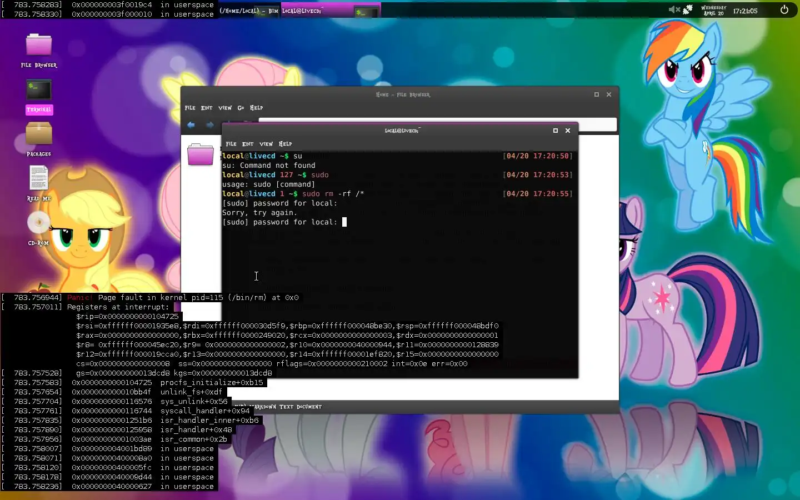Viewport: 800px width, 500px height.
Task: Click the File Browser address bar
Action: point(437,124)
